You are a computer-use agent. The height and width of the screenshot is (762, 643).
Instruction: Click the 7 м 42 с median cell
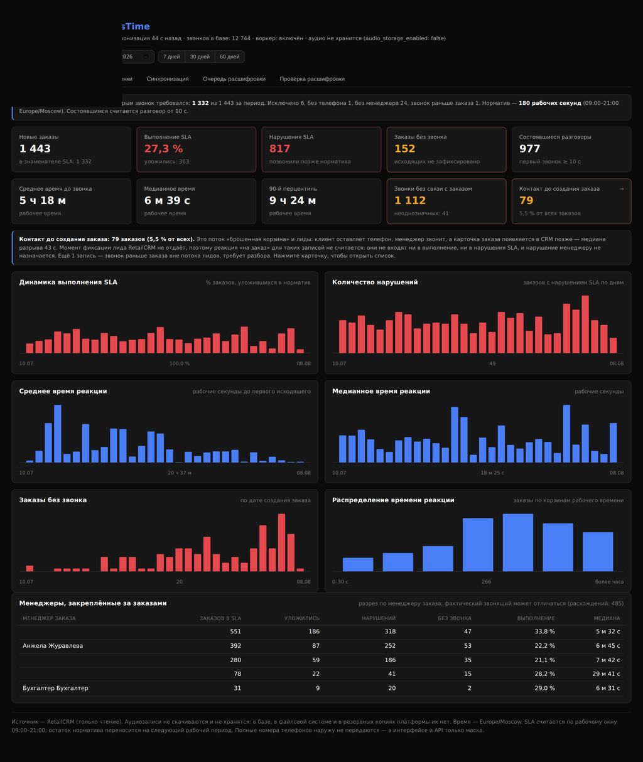(608, 660)
